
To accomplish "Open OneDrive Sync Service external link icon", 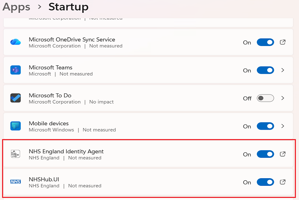I will click(x=282, y=42).
